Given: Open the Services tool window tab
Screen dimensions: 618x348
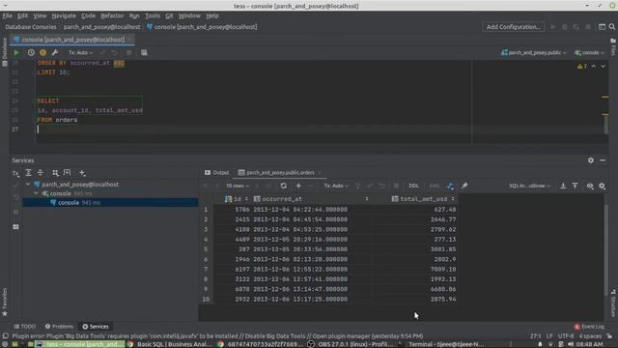Looking at the screenshot, I should 96,327.
